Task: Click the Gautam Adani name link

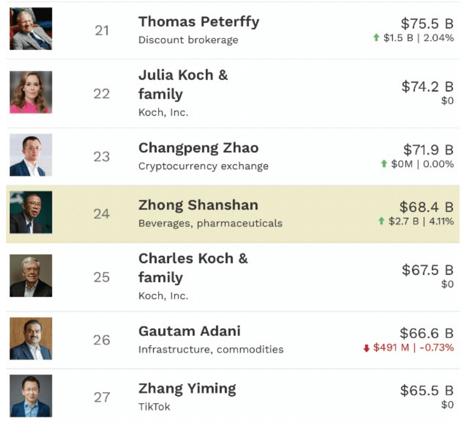Action: pos(190,331)
